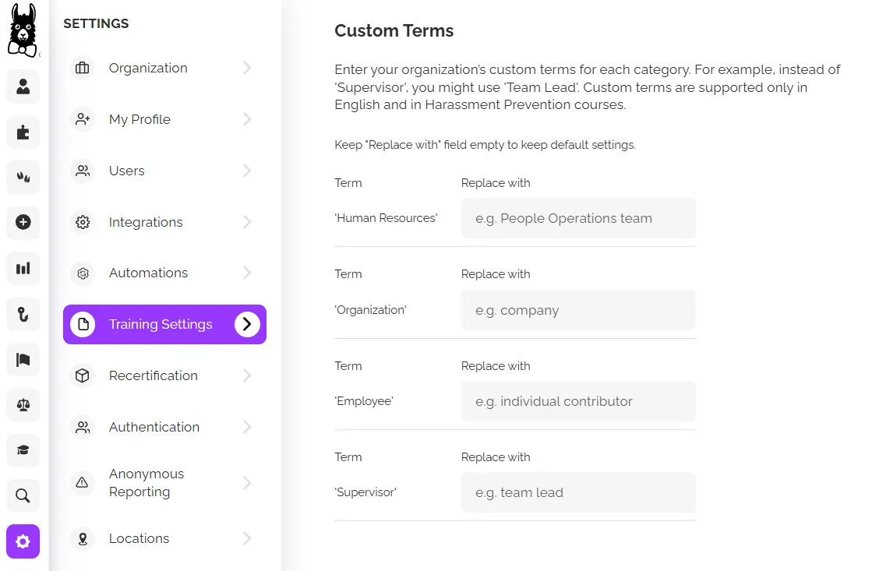This screenshot has height=571, width=872.
Task: Focus the 'Supervisor' replace-with input
Action: (x=578, y=493)
